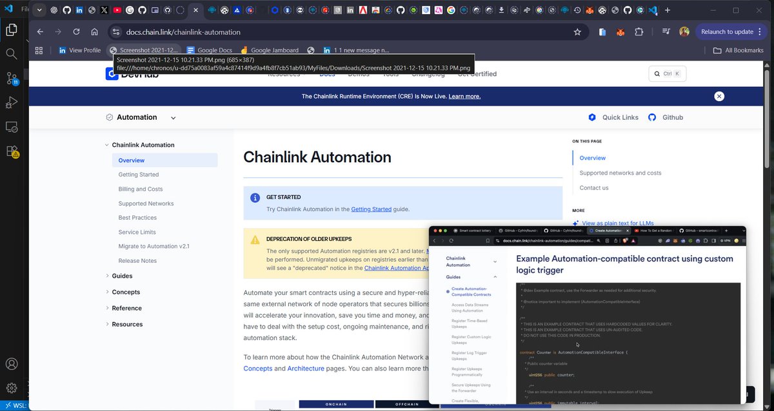The height and width of the screenshot is (411, 774).
Task: Open Billing and Costs sidebar page
Action: (x=141, y=189)
